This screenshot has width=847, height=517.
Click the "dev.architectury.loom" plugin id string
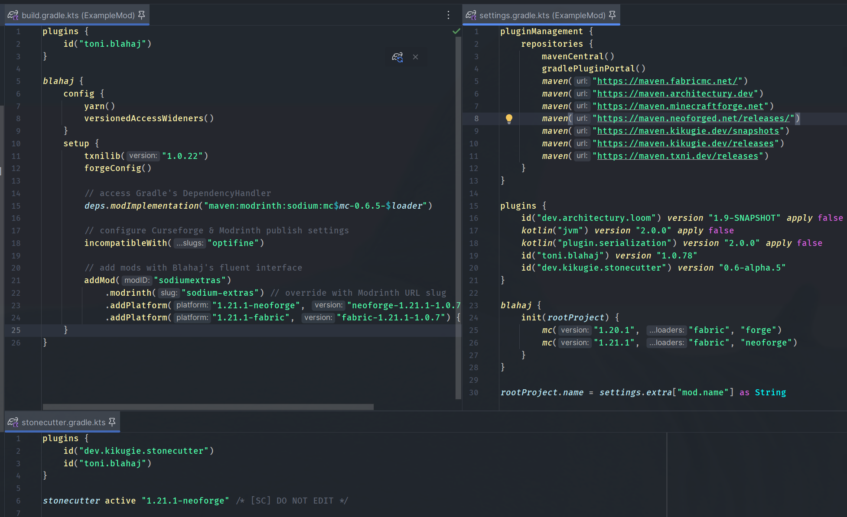coord(596,218)
